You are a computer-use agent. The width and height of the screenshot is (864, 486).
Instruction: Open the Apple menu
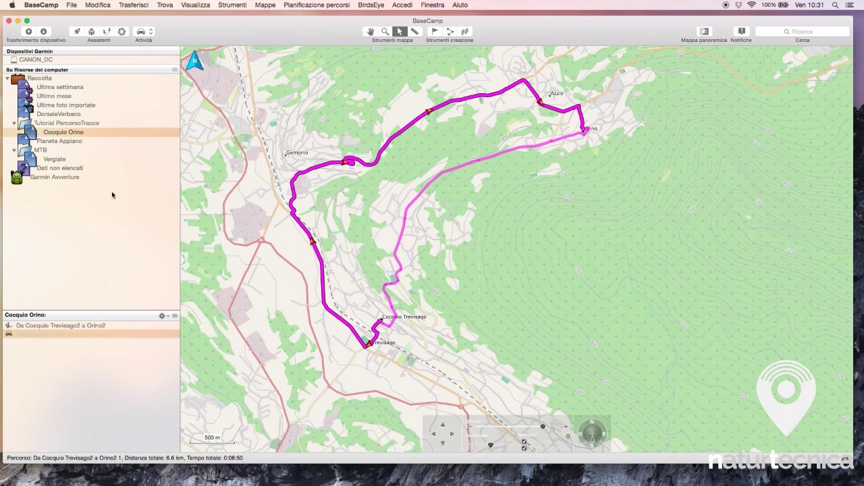[12, 5]
